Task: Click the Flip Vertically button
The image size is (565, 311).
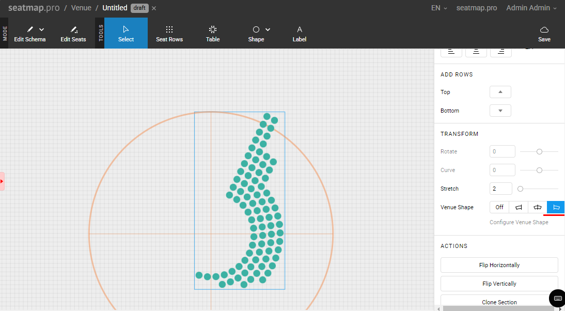Action: click(499, 284)
